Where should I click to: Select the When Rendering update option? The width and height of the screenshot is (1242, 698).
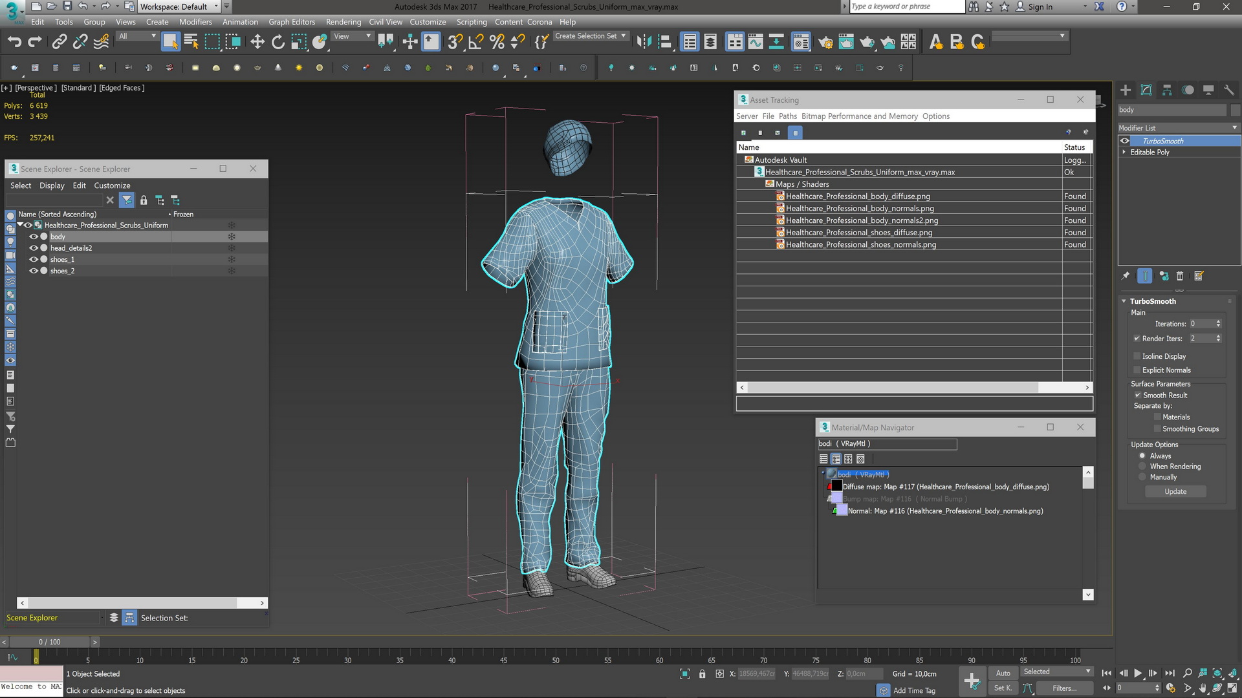pos(1142,467)
